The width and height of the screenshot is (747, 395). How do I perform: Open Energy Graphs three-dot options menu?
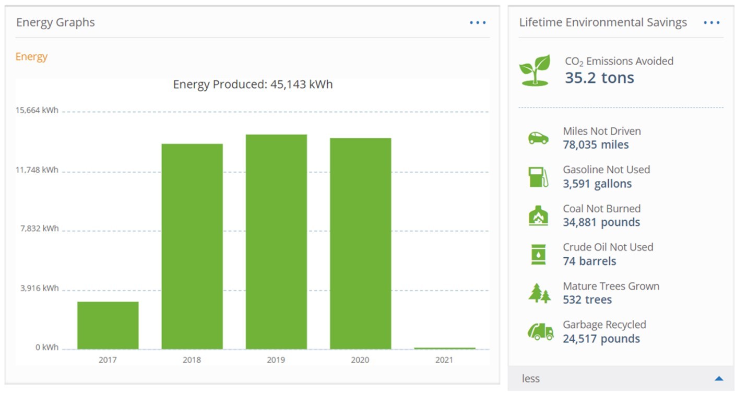[x=478, y=22]
